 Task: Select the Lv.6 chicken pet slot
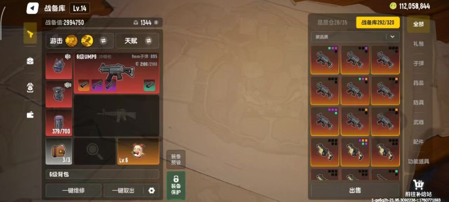click(138, 151)
